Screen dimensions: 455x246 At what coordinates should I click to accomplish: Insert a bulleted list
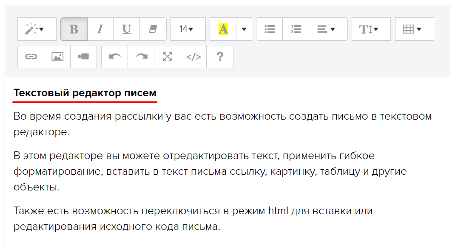pos(270,29)
